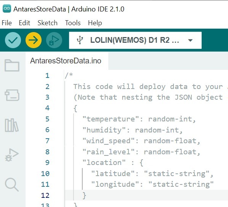Click the "longitude" key on line 11
The height and width of the screenshot is (207, 228).
tap(115, 184)
